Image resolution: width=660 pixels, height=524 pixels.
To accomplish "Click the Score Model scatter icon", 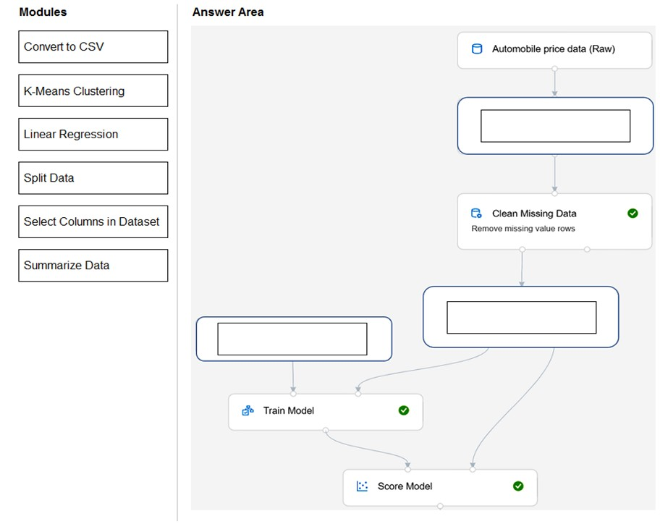I will (363, 486).
